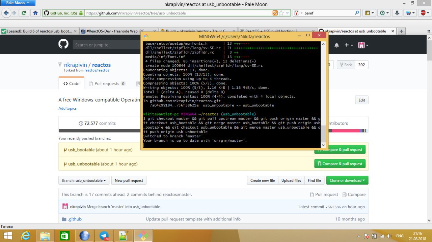Screen dimensions: 432x242
Task: Show hidden system tray icons
Action: point(358,236)
